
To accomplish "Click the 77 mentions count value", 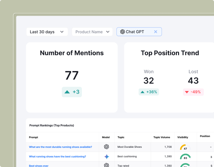I will 72,76.
